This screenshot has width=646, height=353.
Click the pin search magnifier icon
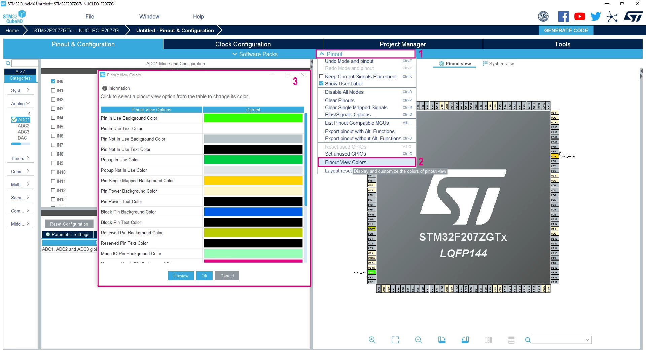click(x=528, y=340)
